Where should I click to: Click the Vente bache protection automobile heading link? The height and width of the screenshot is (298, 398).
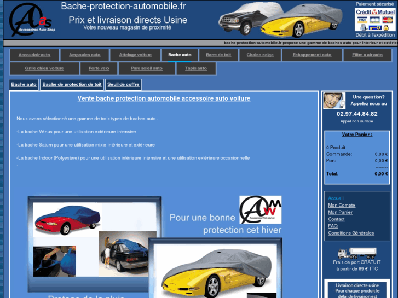(164, 98)
